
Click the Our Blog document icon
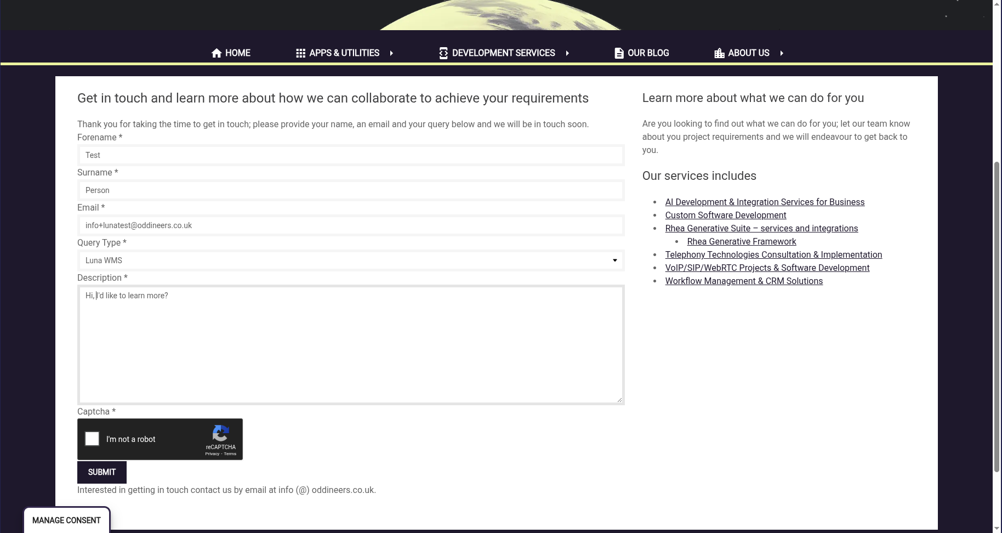coord(619,53)
